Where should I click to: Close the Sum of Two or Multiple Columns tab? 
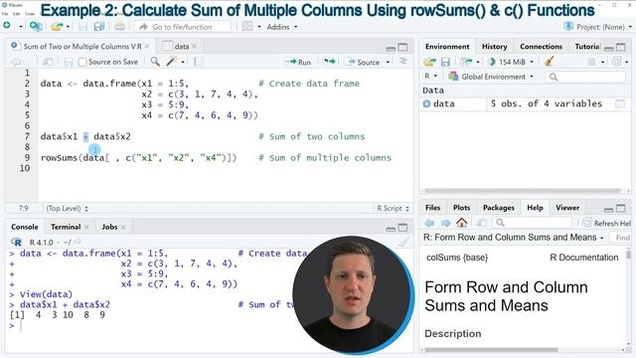(x=147, y=47)
